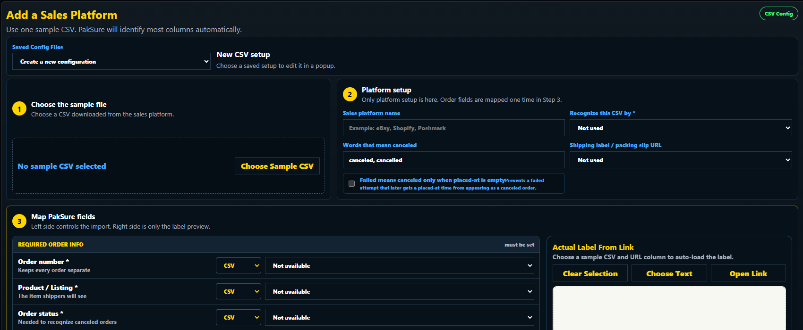Click the CSV Config button
Image resolution: width=803 pixels, height=330 pixels.
[x=778, y=14]
